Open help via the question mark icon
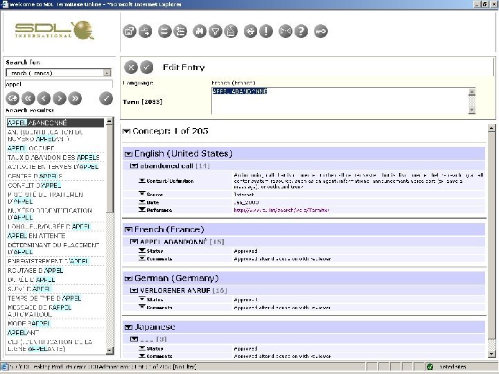The height and width of the screenshot is (374, 499). pos(301,31)
